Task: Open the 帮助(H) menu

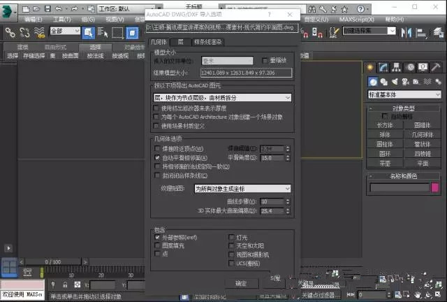Action: point(395,20)
